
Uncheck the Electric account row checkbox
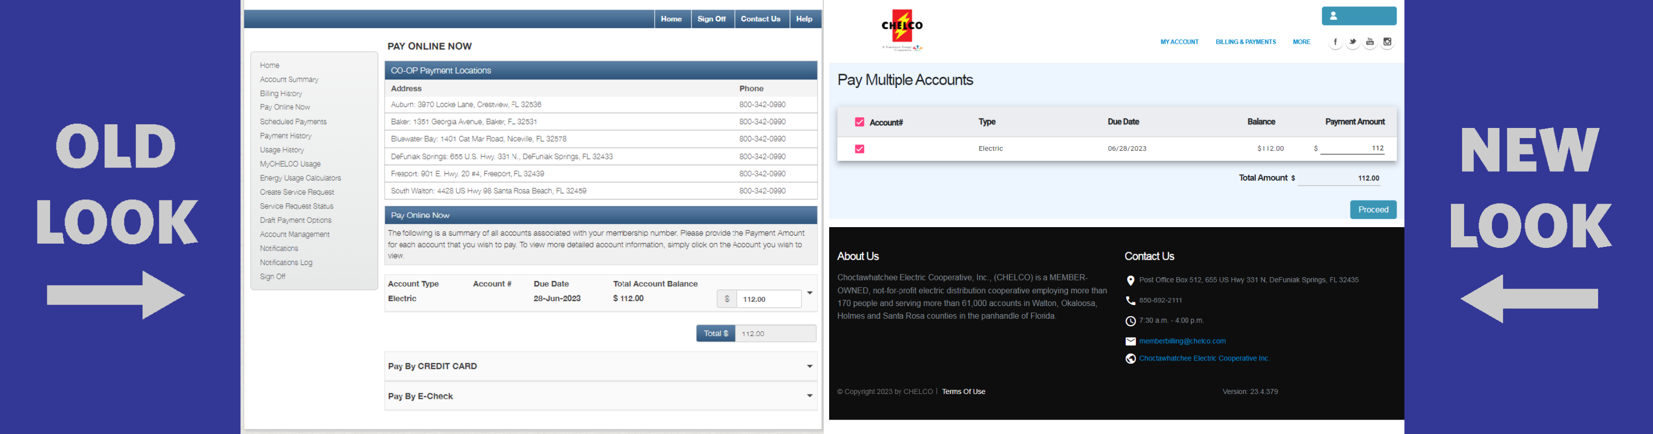click(x=860, y=149)
